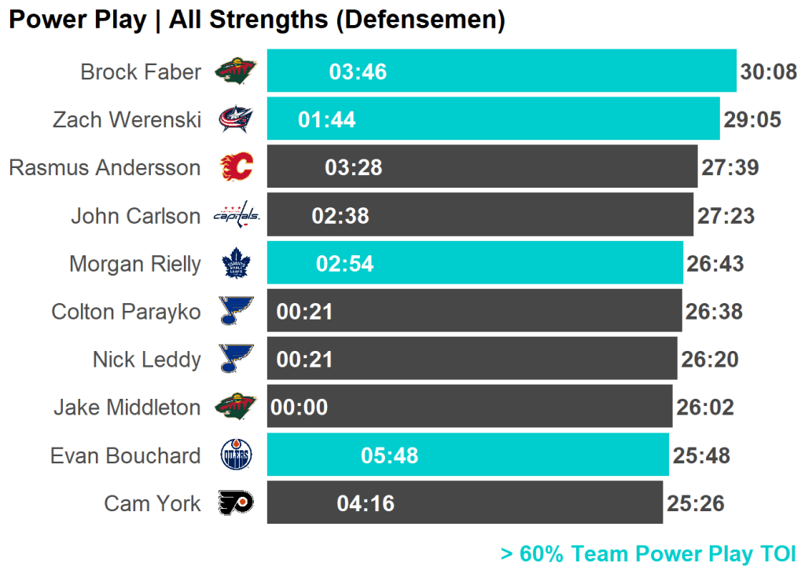Click the Toronto Maple Leafs logo
Screen dimensions: 805x574
pos(235,264)
